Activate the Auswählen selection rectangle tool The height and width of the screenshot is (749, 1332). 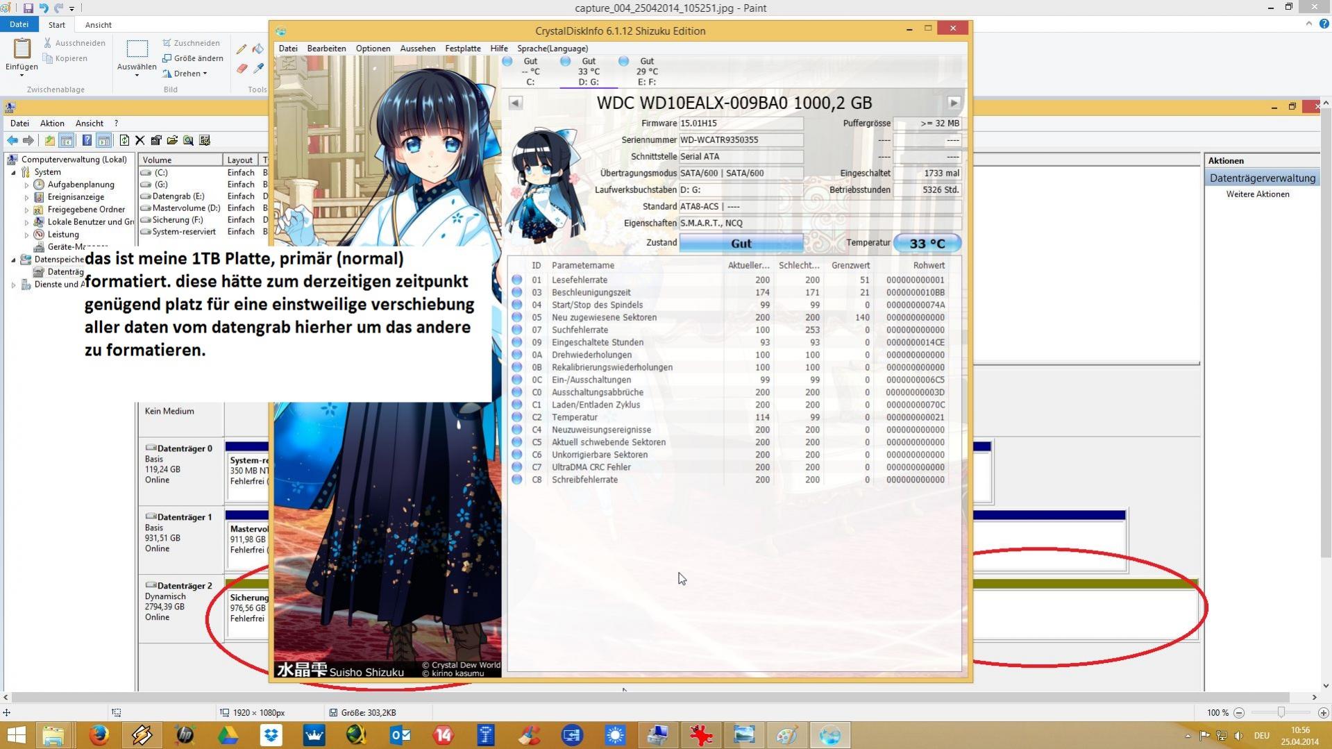click(x=137, y=49)
